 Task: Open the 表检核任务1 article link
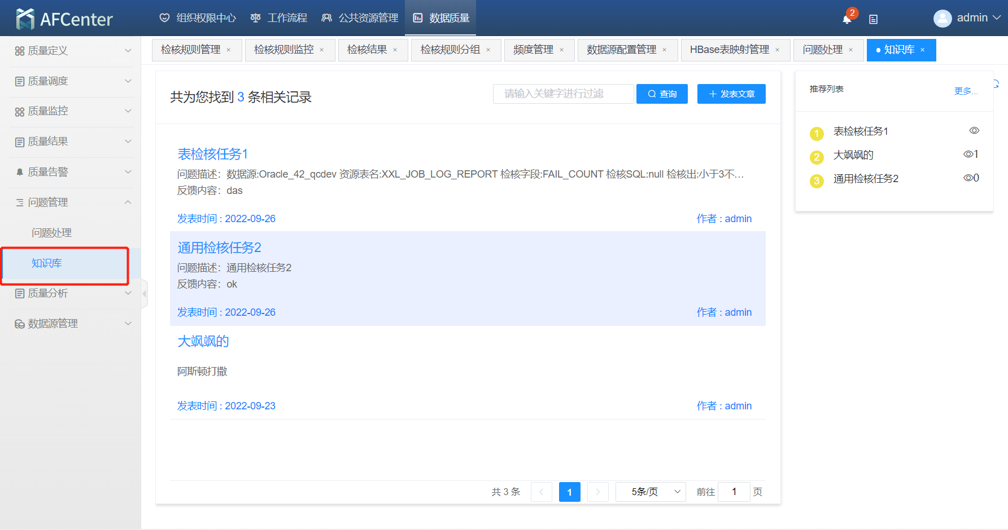coord(212,154)
